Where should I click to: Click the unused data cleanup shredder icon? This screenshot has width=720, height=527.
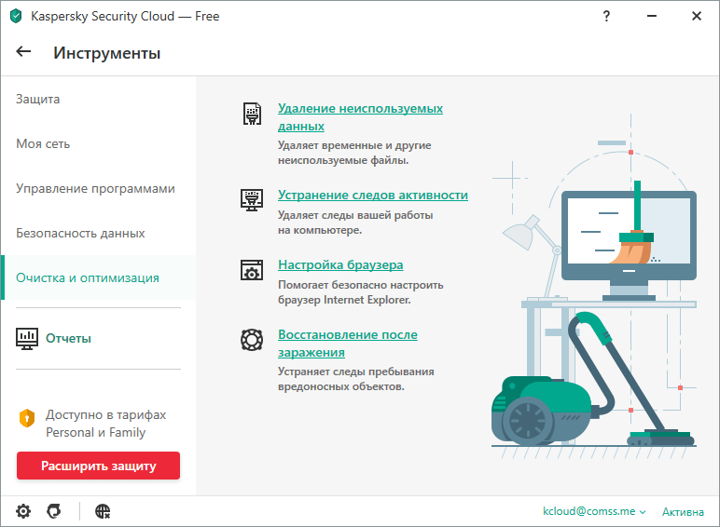pos(252,114)
